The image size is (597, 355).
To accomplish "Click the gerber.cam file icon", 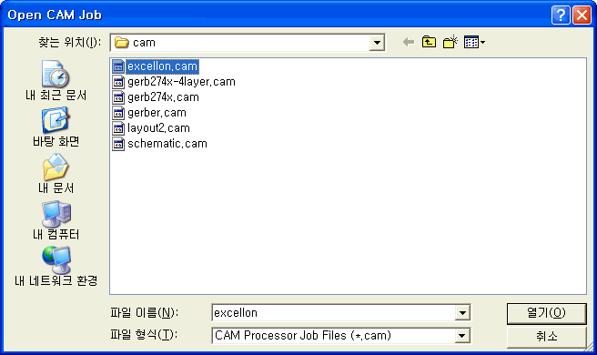I will tap(118, 113).
